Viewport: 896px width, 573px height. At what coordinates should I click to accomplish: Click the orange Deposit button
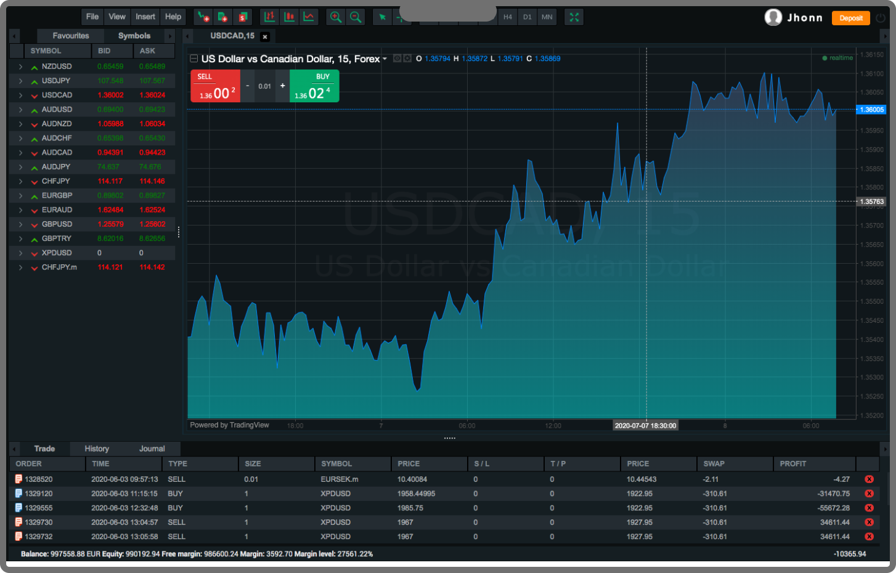(x=850, y=18)
